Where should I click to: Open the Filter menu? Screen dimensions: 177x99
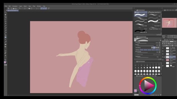[x=34, y=6]
